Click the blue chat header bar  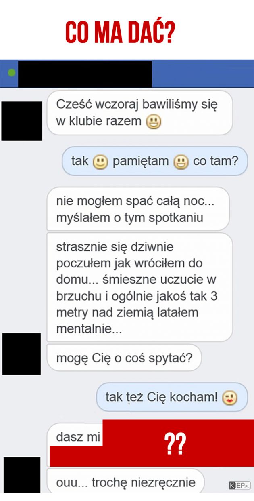tap(127, 74)
